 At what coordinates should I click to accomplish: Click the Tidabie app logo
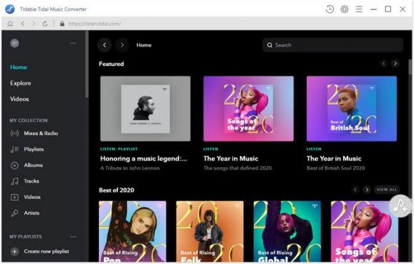click(9, 9)
